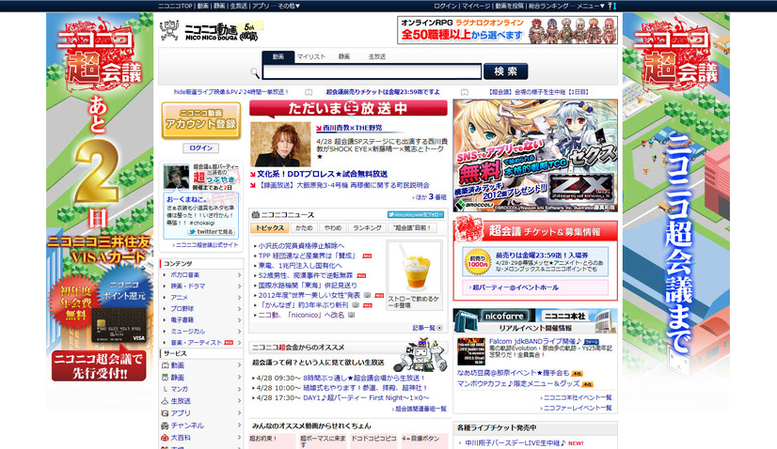Image resolution: width=777 pixels, height=449 pixels.
Task: Click the twitterで見る button
Action: (x=212, y=231)
